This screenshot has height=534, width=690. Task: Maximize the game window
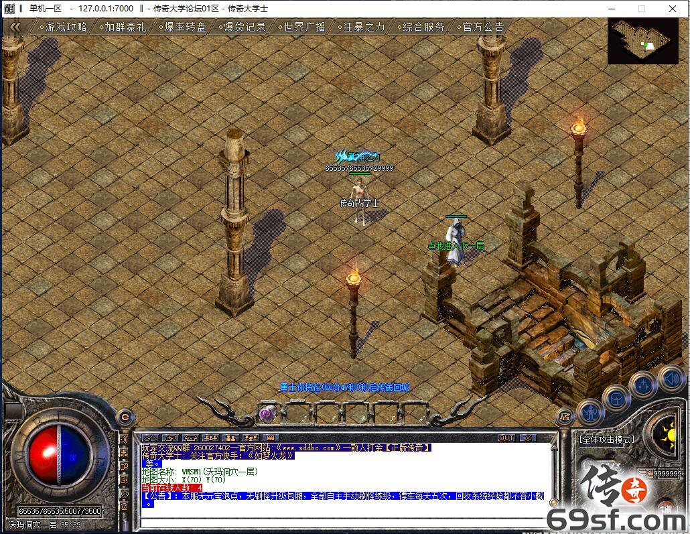(642, 8)
